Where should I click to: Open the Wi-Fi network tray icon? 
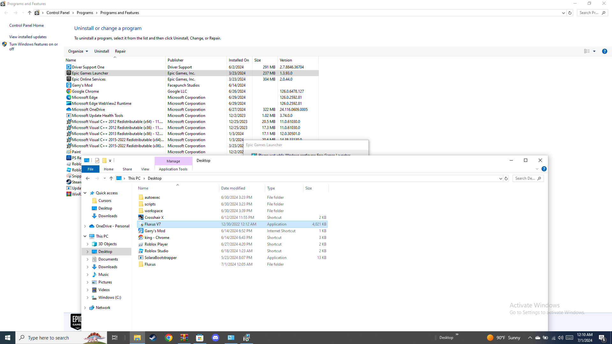[553, 338]
